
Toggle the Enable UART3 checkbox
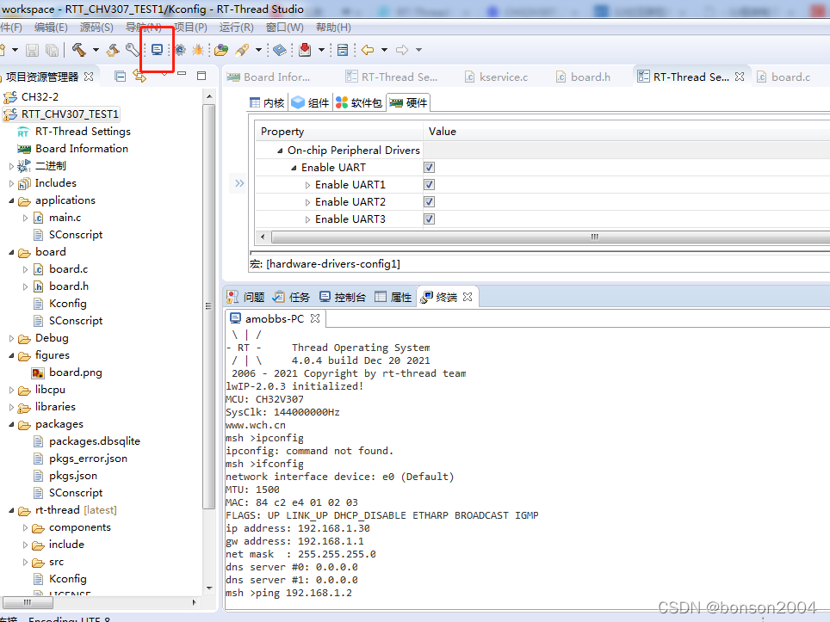click(430, 219)
